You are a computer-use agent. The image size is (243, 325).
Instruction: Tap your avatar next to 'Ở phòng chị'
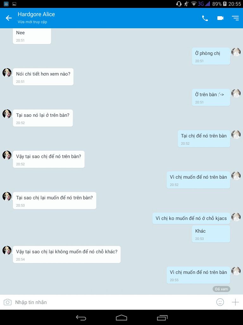(236, 52)
